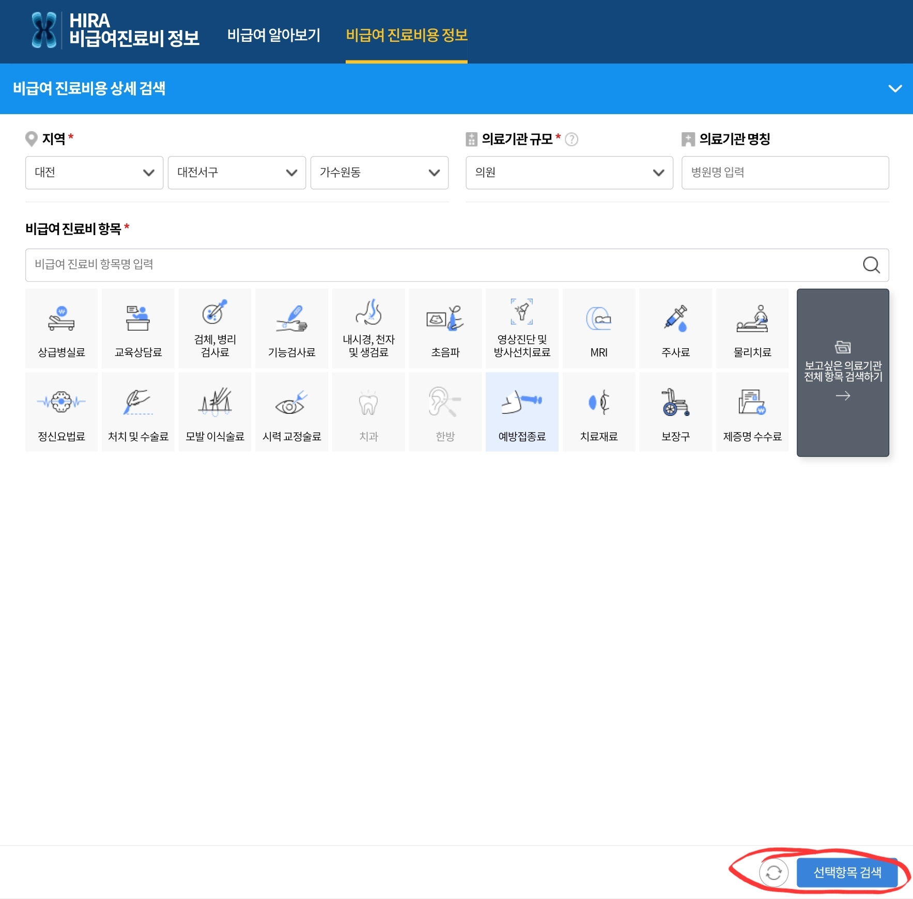Choose the 물리치료 category tile
The height and width of the screenshot is (899, 913).
(752, 329)
